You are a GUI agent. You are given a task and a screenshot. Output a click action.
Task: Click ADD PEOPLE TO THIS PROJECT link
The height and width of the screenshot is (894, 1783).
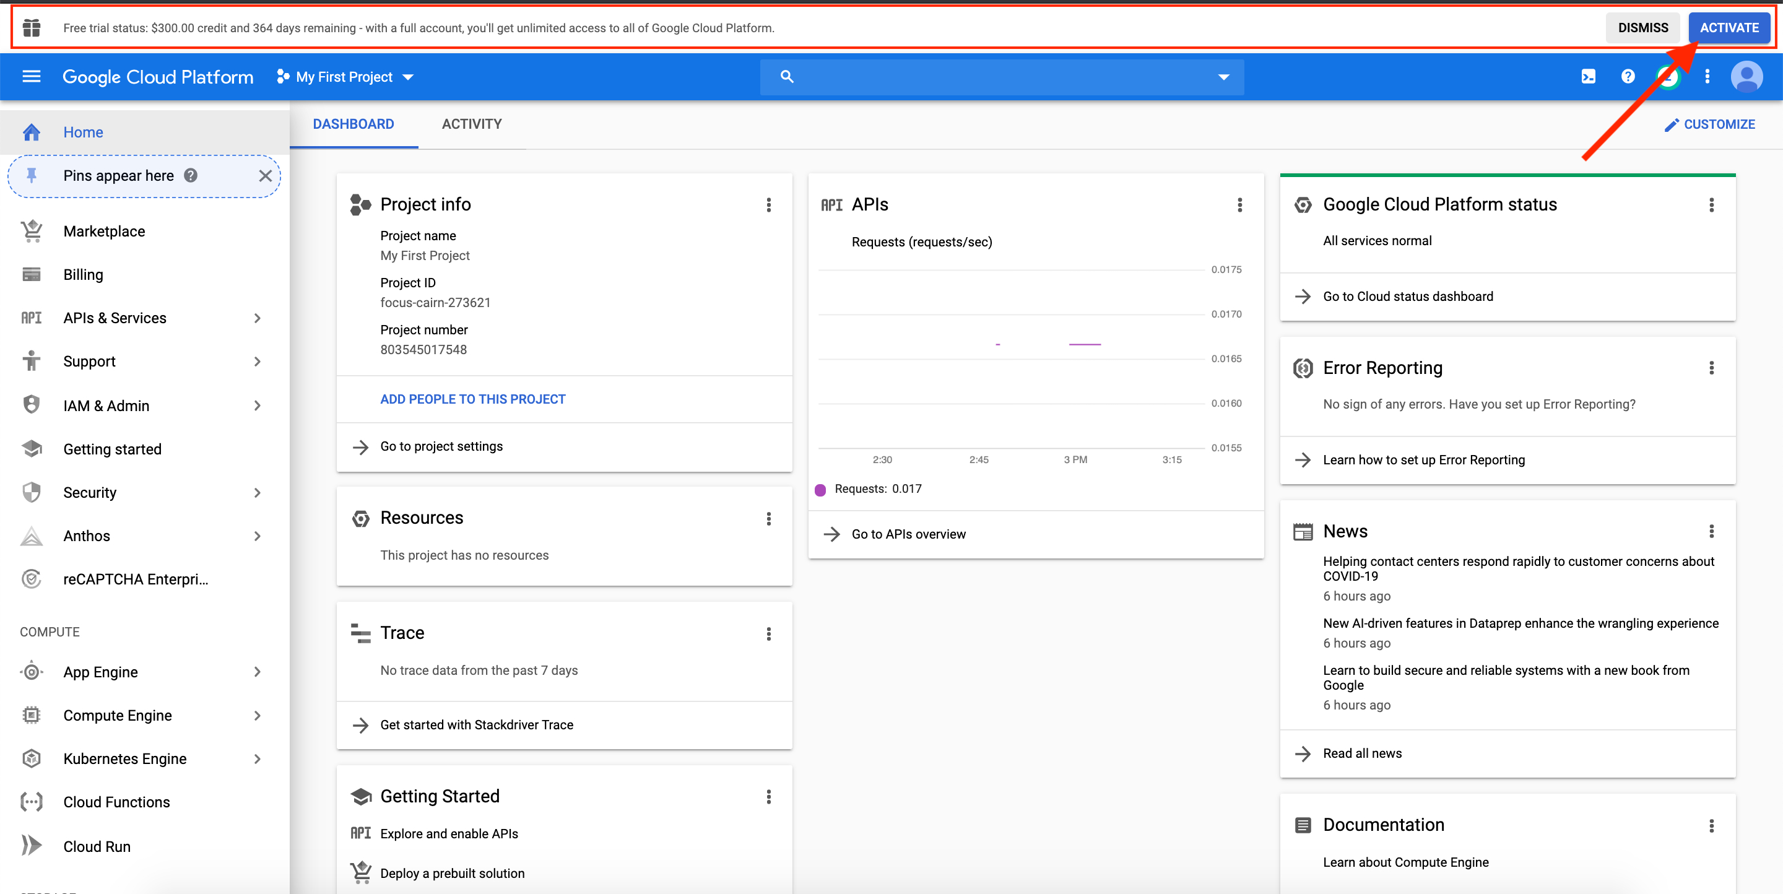[x=473, y=399]
